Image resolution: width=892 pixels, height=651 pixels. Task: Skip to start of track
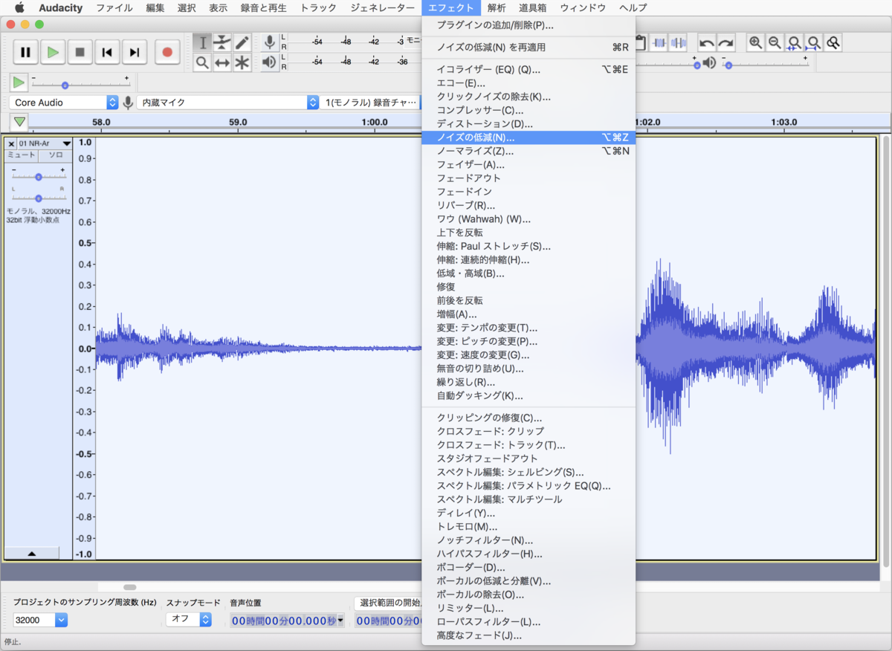pos(107,52)
